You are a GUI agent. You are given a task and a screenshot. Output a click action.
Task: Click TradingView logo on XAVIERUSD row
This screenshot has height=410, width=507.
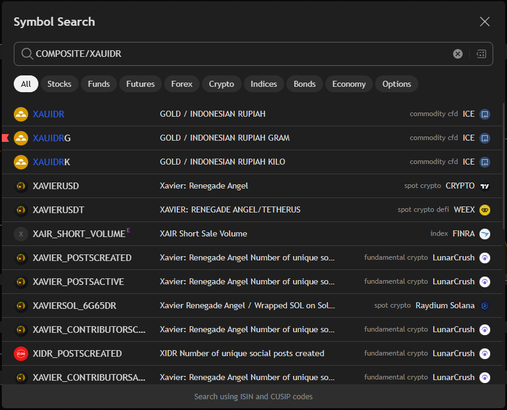tap(485, 186)
